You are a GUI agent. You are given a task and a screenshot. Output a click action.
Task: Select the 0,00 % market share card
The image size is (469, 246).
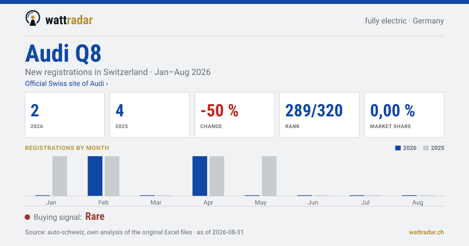(404, 115)
